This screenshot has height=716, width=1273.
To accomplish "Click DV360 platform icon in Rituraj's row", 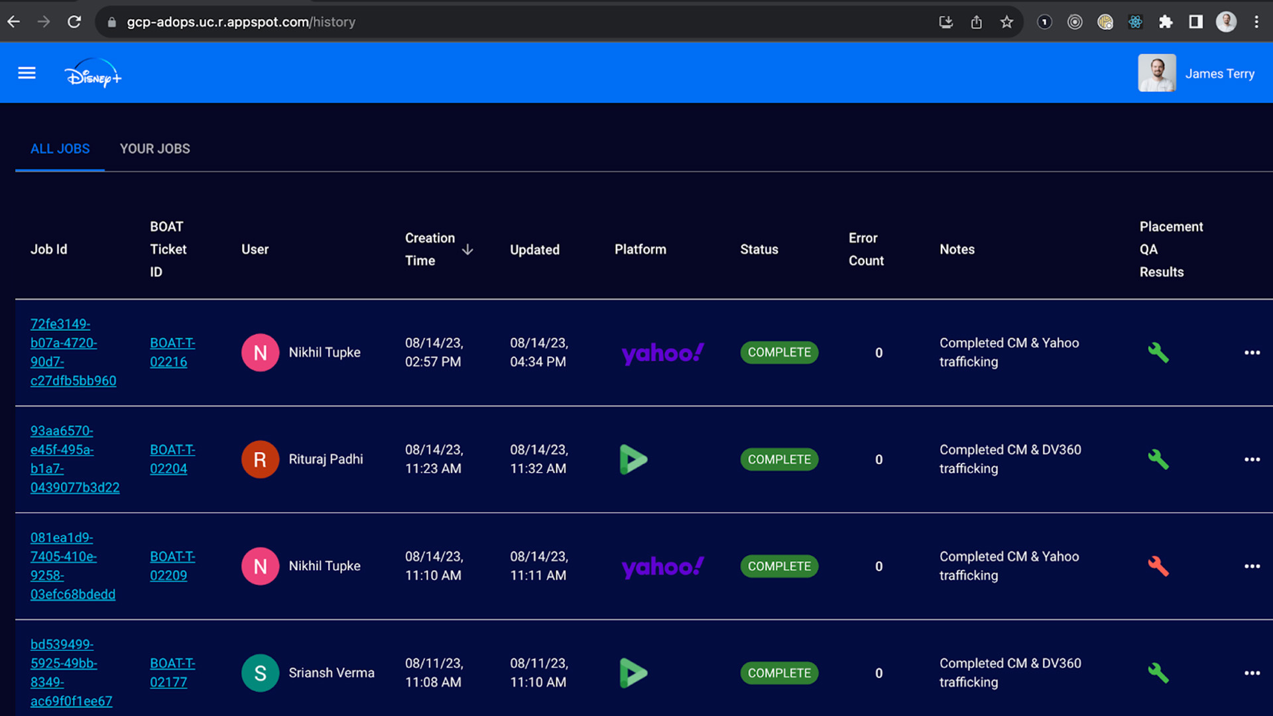I will click(x=633, y=459).
